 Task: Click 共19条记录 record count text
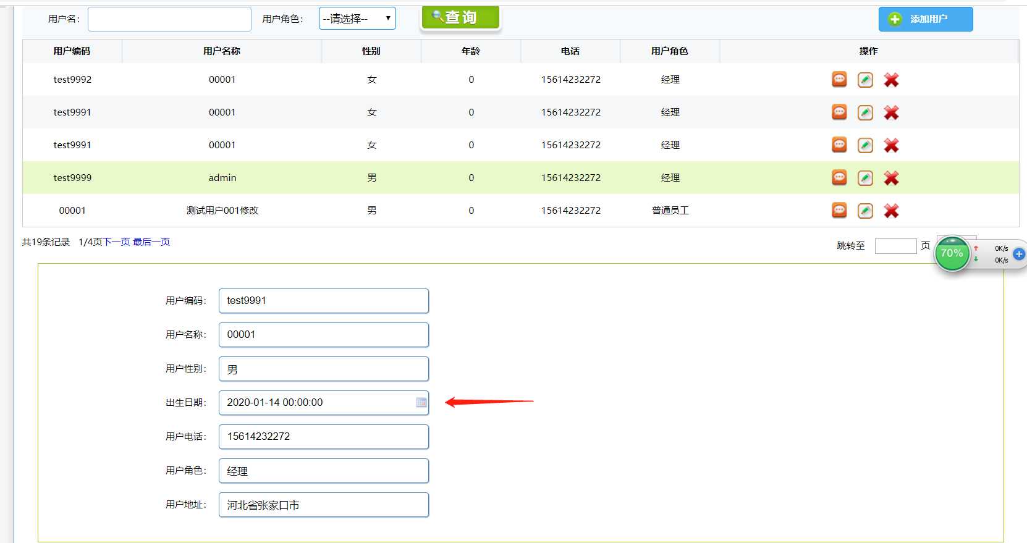coord(46,242)
